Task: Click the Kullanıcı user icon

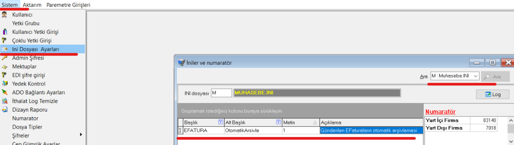Action: 5,15
